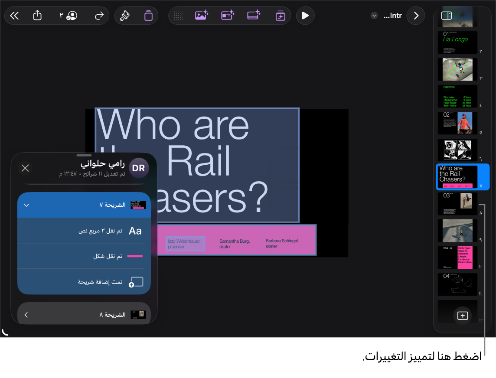This screenshot has height=378, width=496.
Task: Click the forward chevron button
Action: (x=416, y=16)
